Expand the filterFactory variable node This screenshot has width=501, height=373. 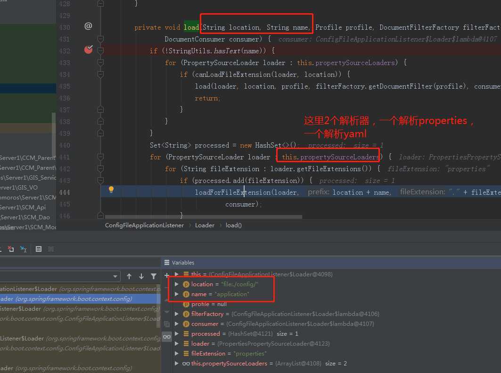point(176,314)
